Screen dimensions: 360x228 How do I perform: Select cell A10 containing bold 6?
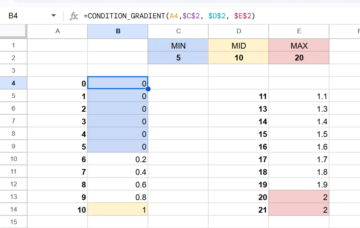(57, 159)
